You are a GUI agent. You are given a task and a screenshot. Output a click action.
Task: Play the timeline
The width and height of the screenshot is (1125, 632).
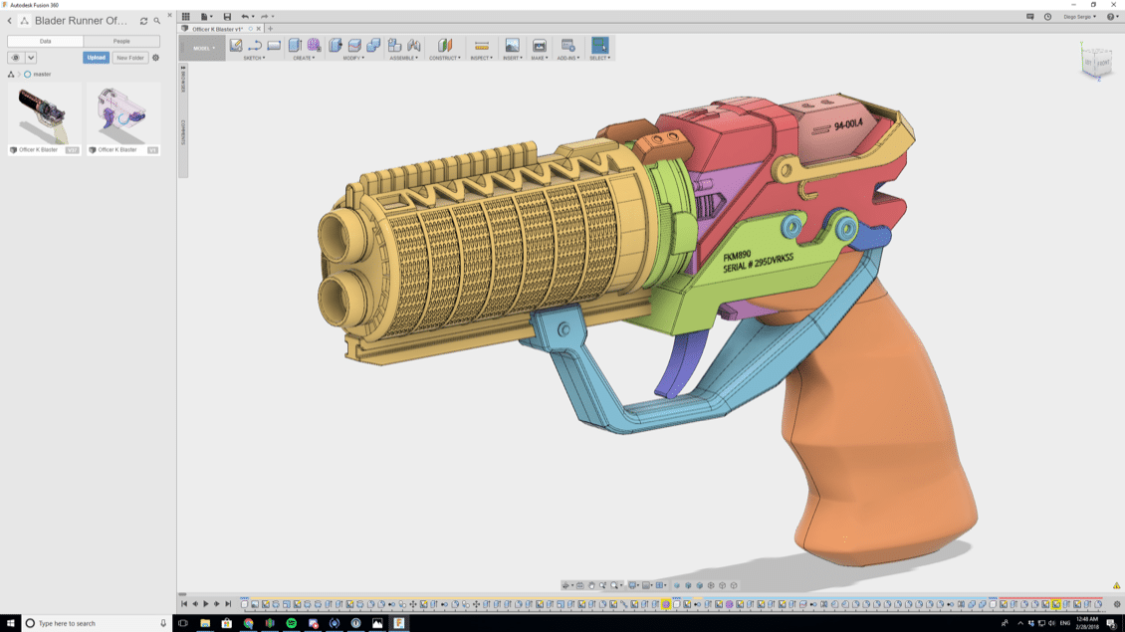pyautogui.click(x=206, y=604)
